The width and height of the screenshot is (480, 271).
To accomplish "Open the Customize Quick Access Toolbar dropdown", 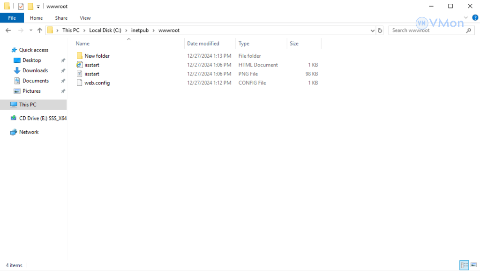I will click(x=38, y=7).
